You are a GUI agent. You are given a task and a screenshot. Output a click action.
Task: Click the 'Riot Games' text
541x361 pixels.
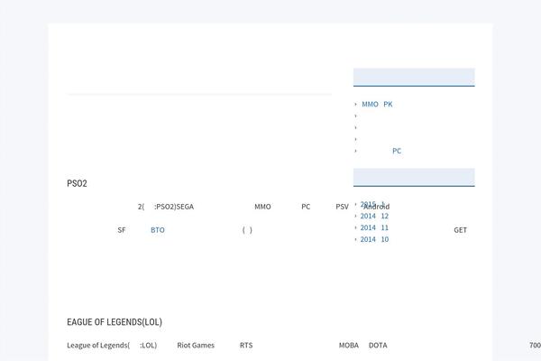(x=196, y=345)
